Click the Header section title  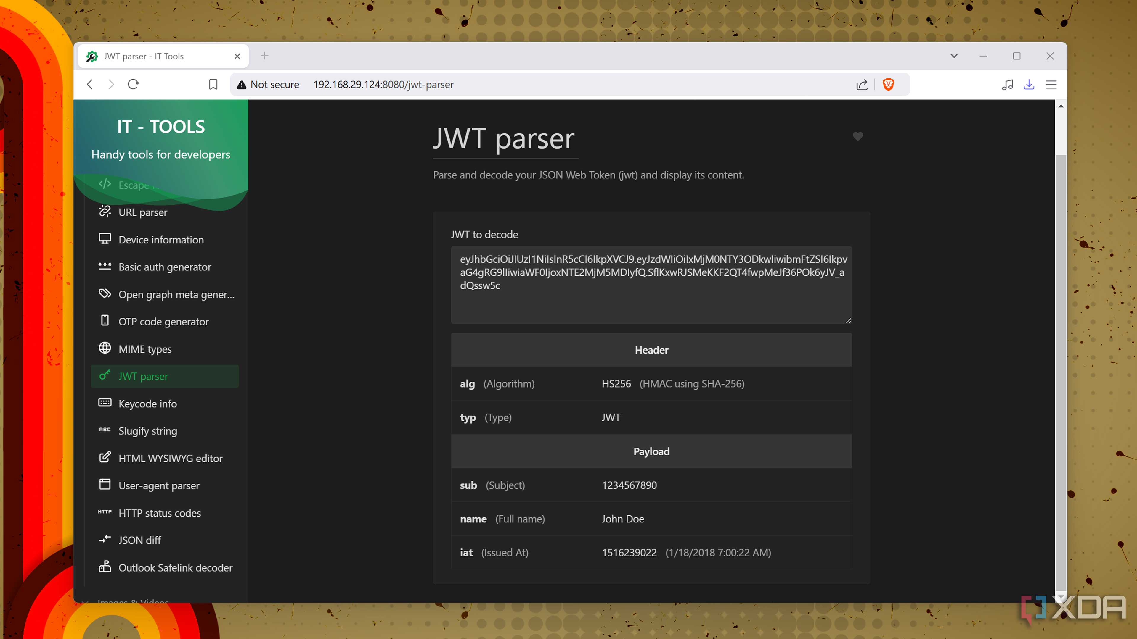(651, 350)
